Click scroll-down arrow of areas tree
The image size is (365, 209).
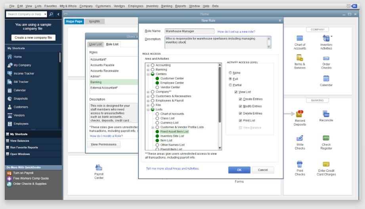pyautogui.click(x=220, y=148)
